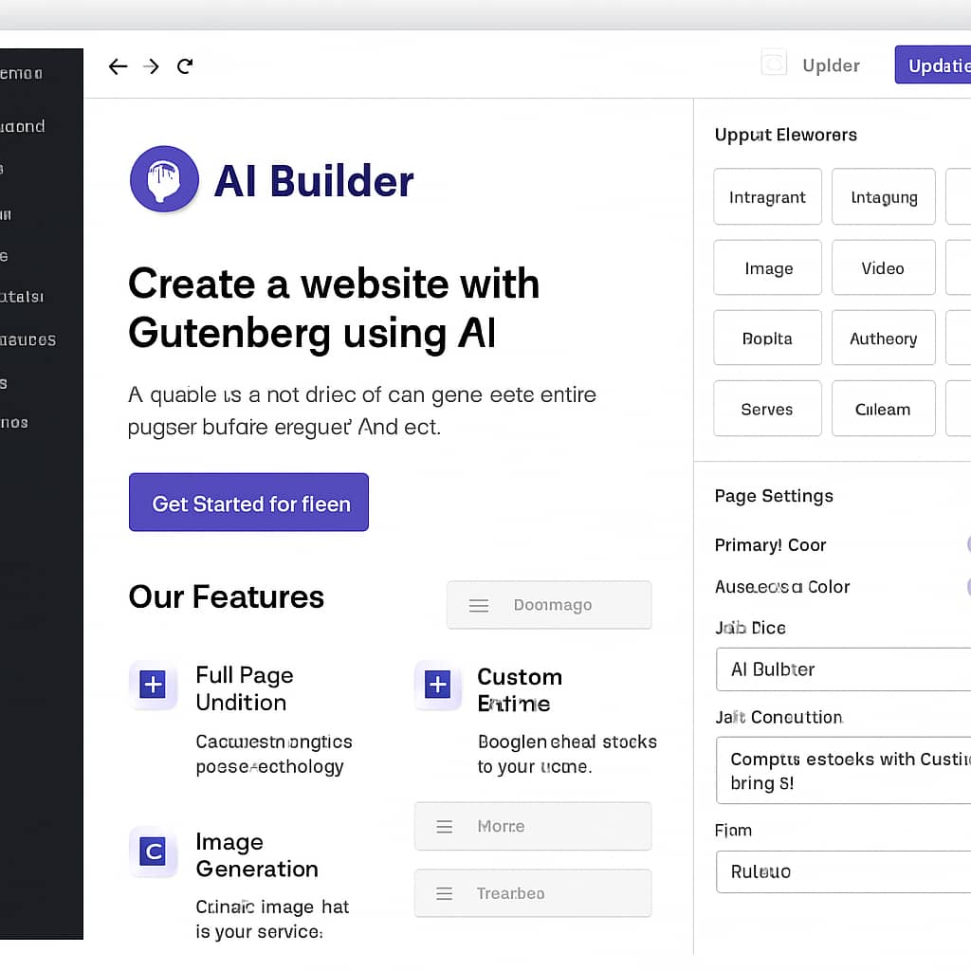The image size is (971, 971).
Task: Open the Doomago dropdown block
Action: coord(549,605)
